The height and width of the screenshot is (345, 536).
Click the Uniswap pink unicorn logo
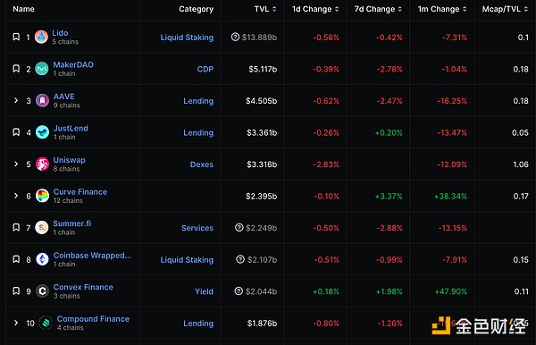[42, 164]
